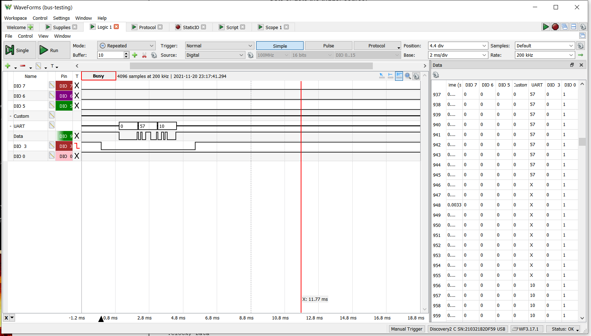Switch to the Scope 1 tab
The image size is (591, 336).
pos(273,27)
